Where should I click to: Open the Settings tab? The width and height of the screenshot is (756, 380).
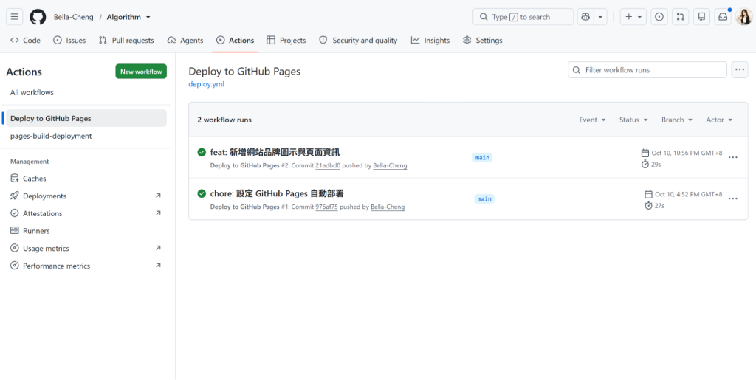click(483, 41)
